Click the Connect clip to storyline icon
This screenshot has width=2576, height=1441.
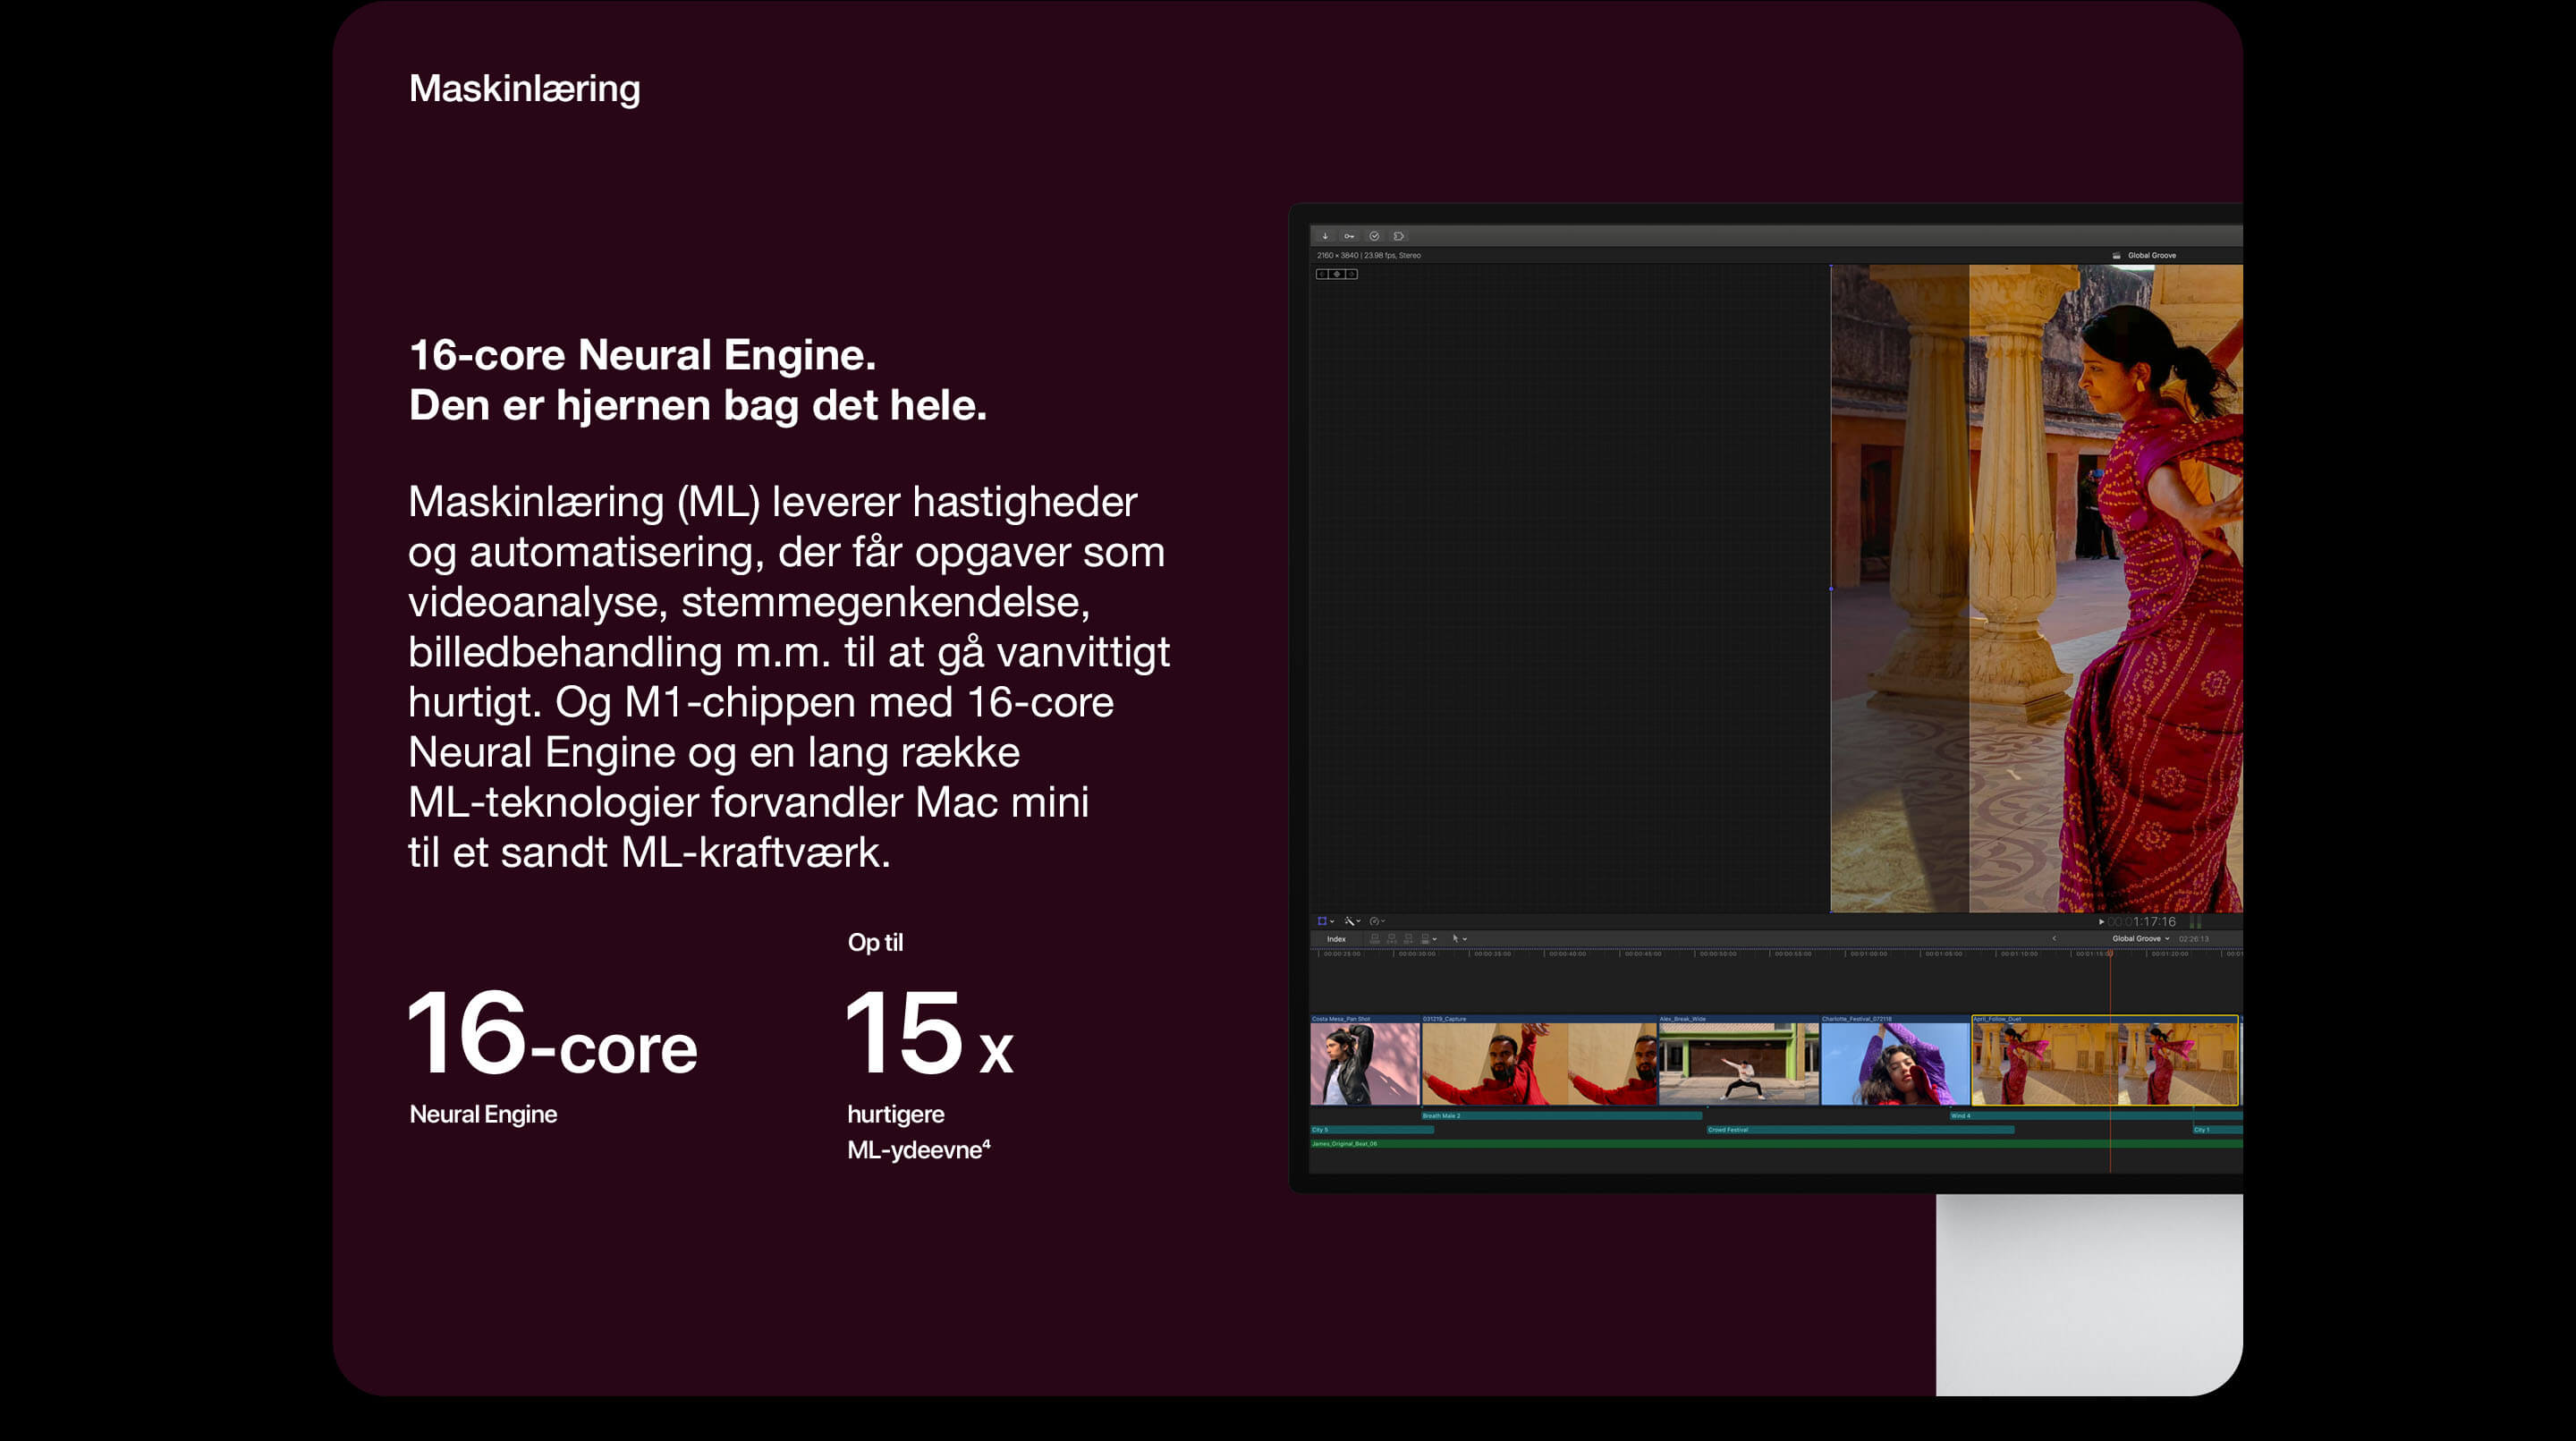1375,939
